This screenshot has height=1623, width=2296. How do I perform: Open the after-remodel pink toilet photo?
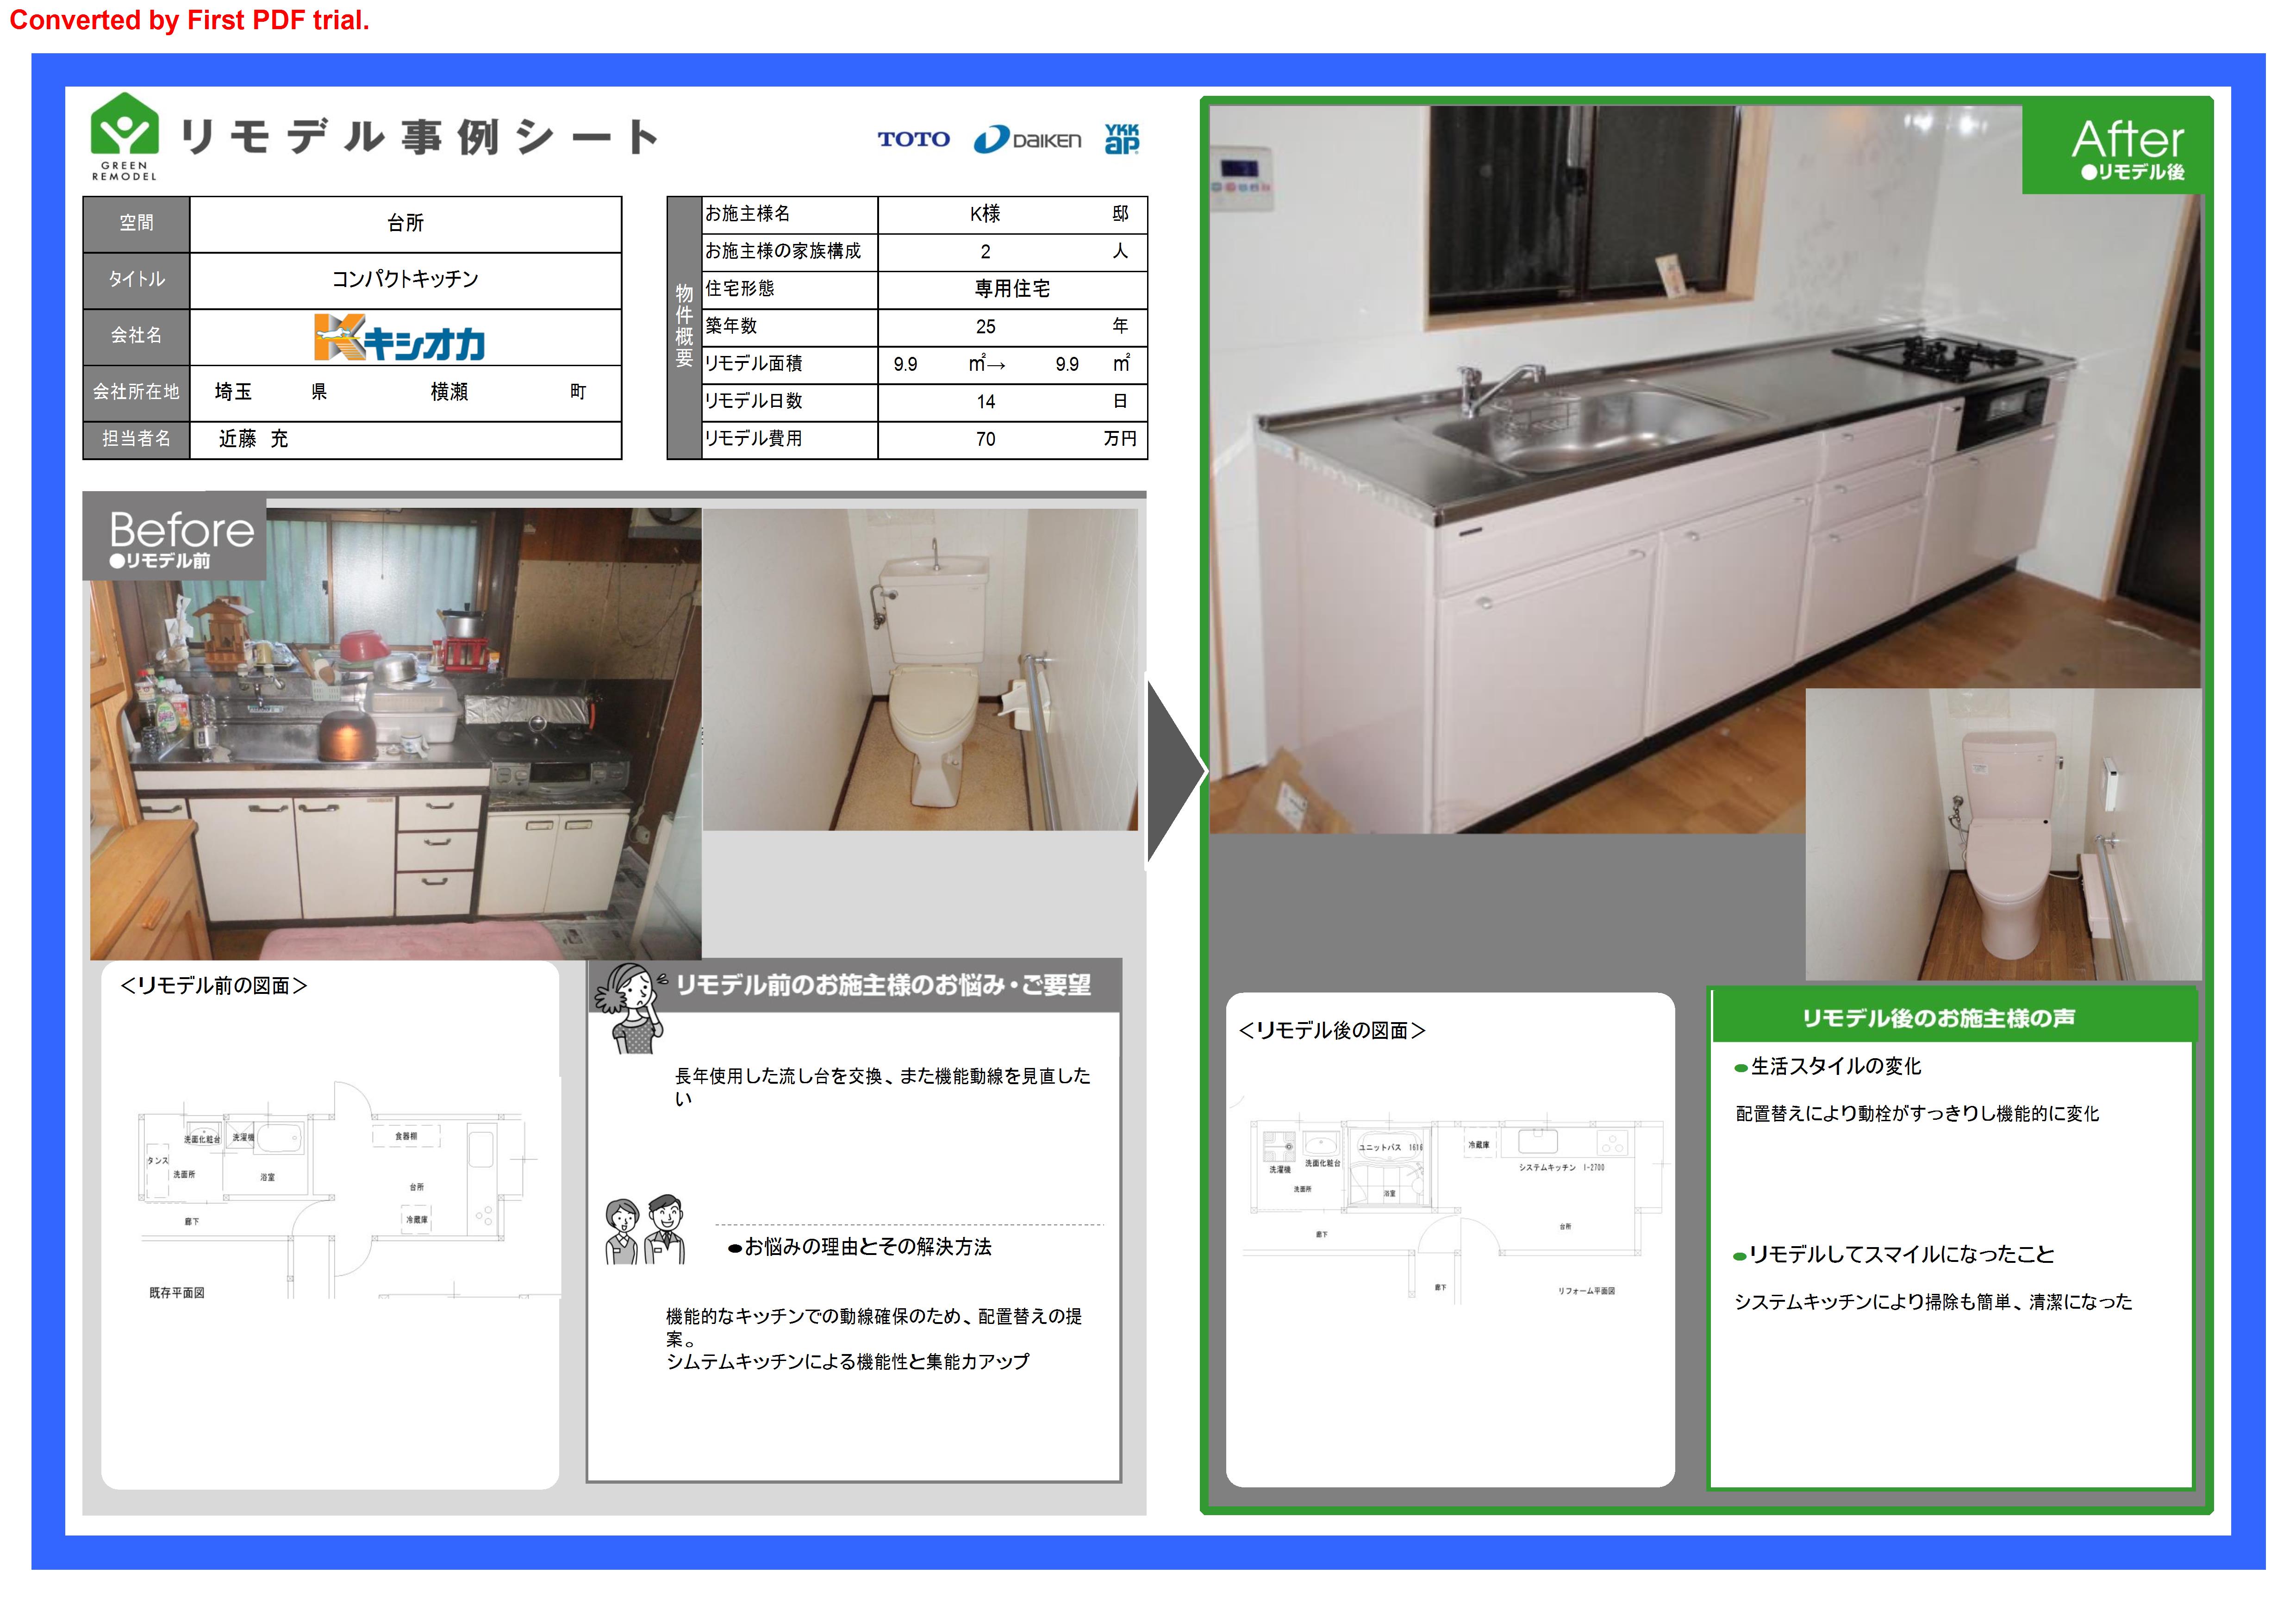2003,835
